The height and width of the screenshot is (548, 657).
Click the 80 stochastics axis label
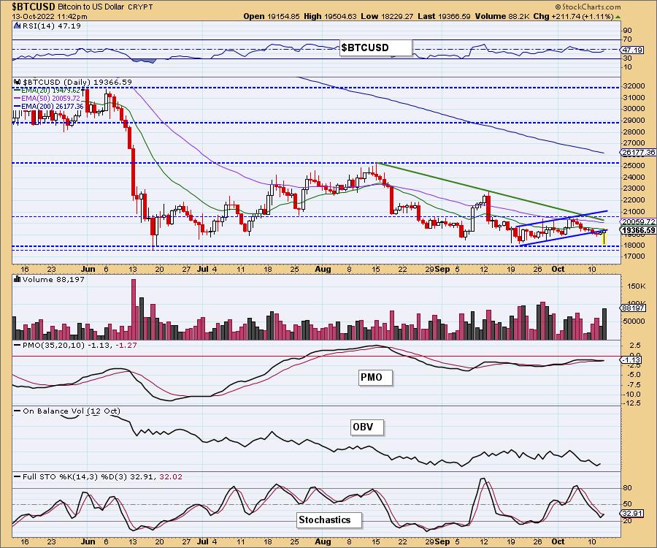pos(628,488)
